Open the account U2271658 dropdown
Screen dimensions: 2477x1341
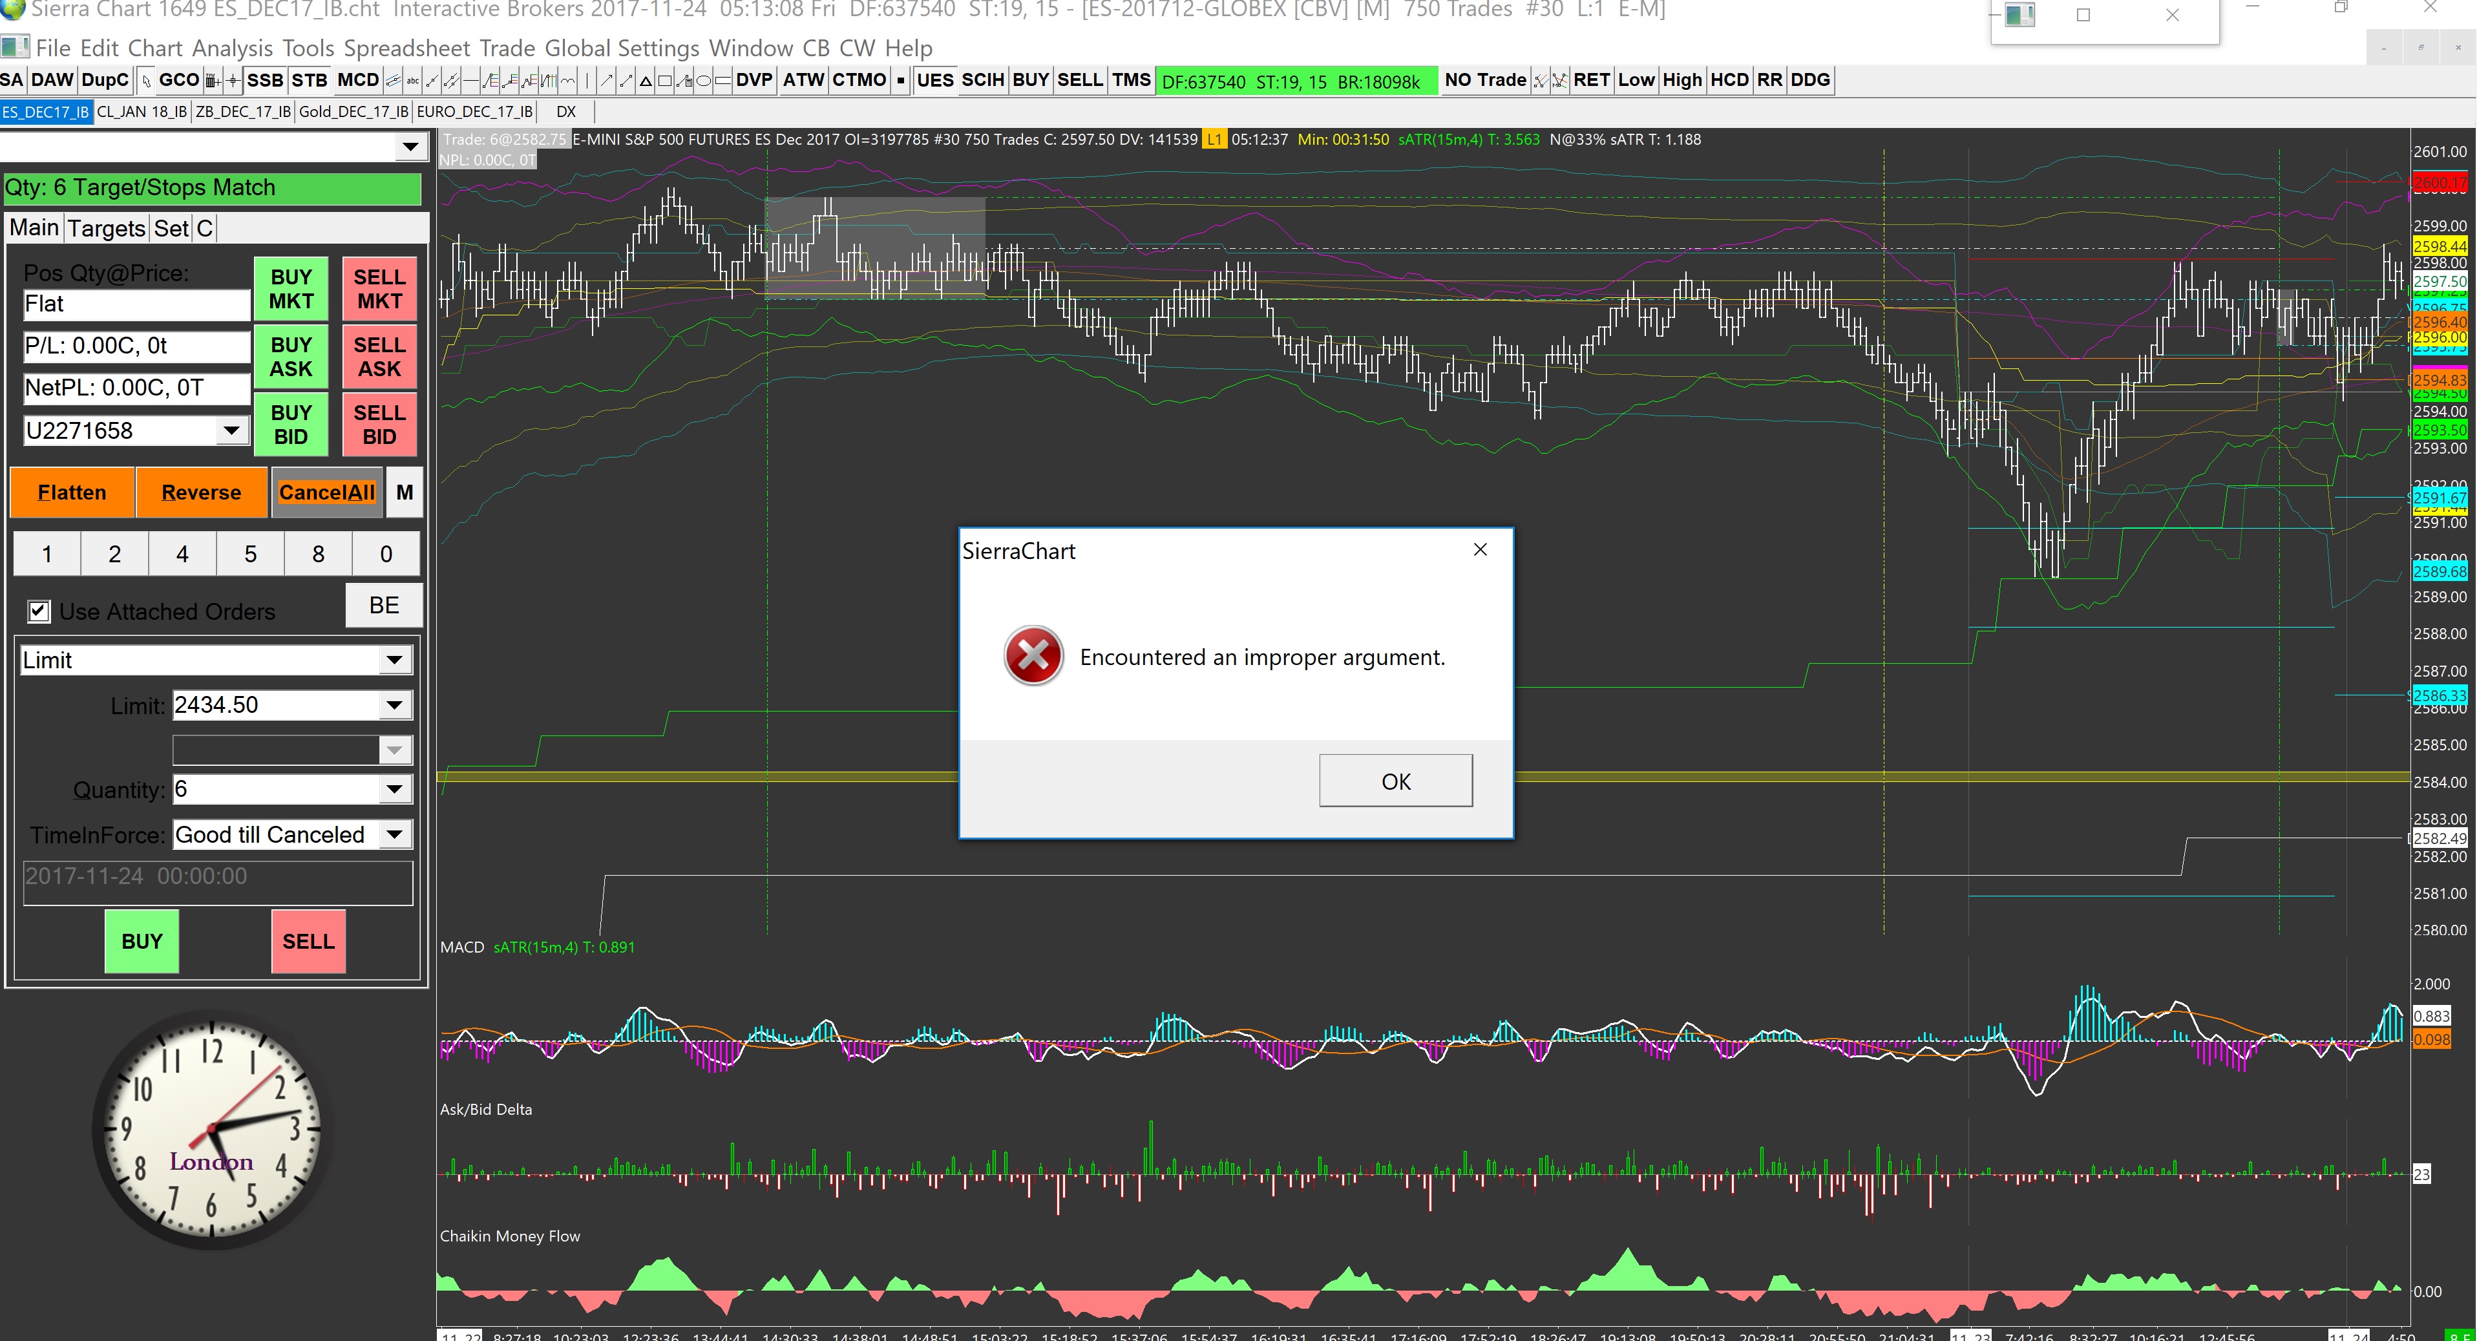(x=231, y=430)
